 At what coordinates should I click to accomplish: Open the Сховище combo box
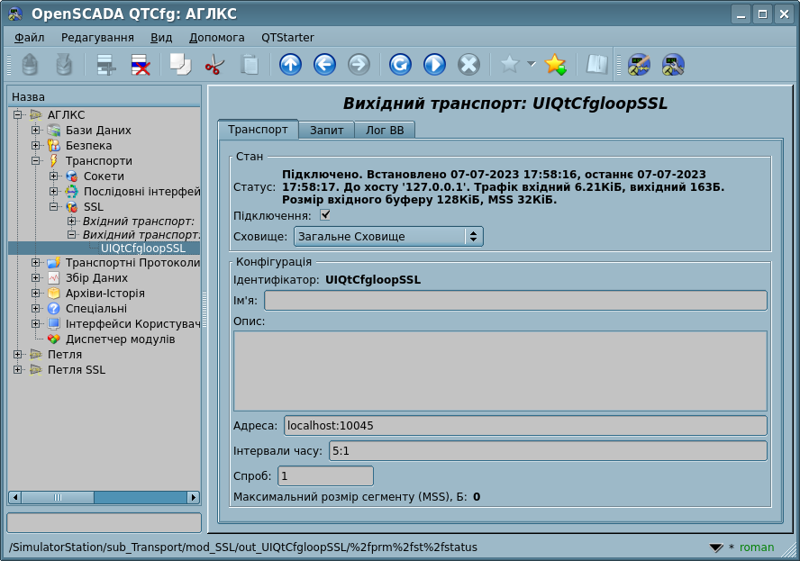[x=388, y=236]
